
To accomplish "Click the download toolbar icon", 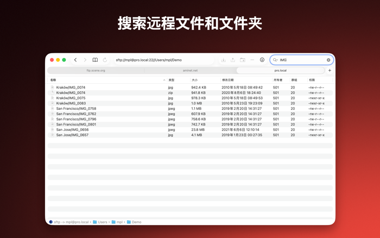I will [x=224, y=60].
